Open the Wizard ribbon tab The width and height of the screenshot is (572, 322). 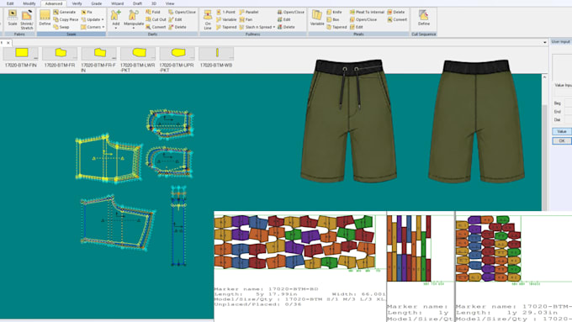[117, 3]
